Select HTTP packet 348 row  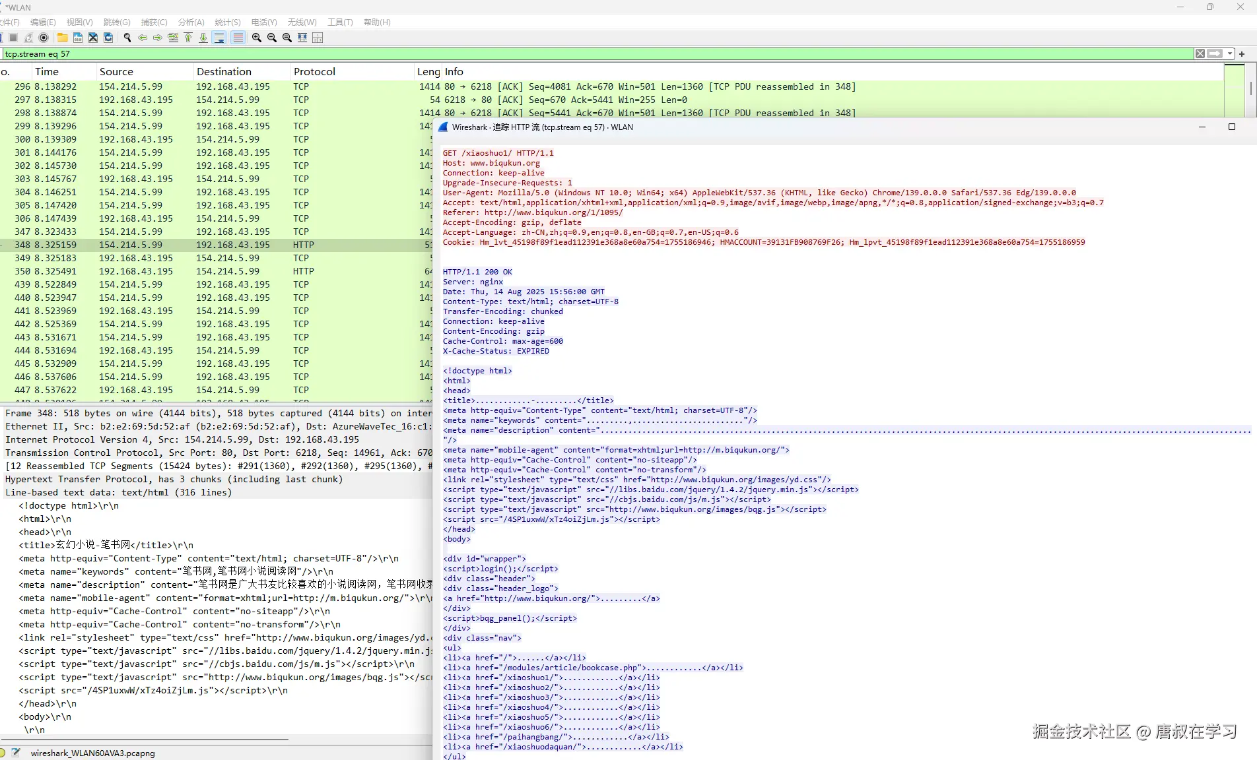tap(216, 245)
